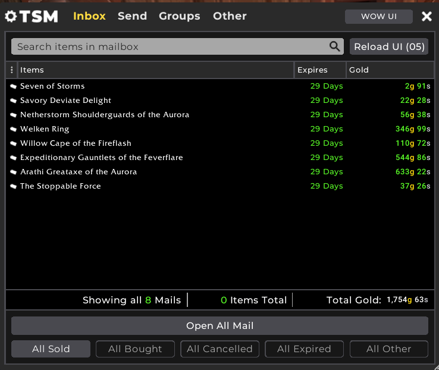Click mail icon beside Arathi Greataxe

tap(13, 172)
